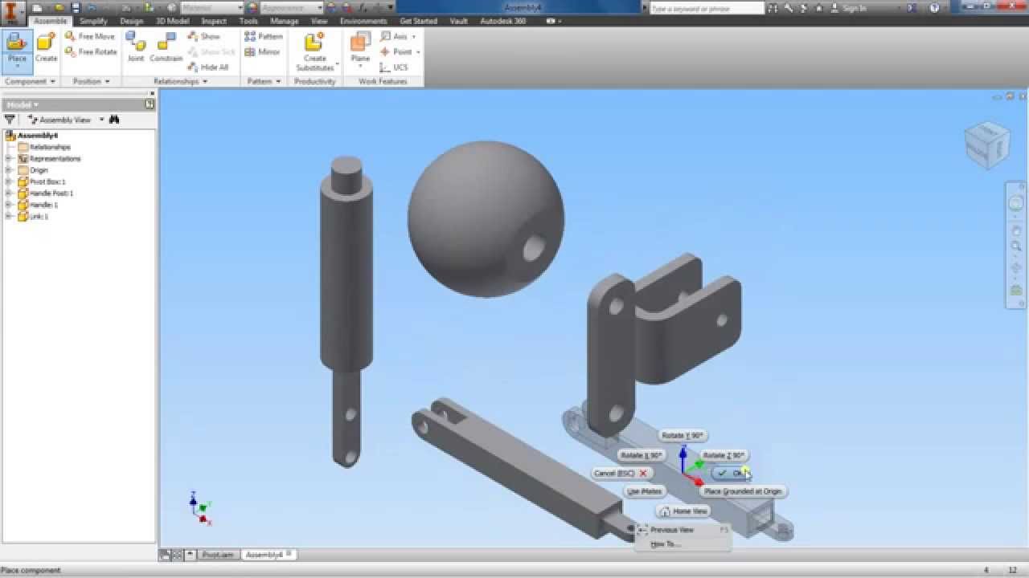Activate the Constrain tool
This screenshot has width=1029, height=578.
166,48
